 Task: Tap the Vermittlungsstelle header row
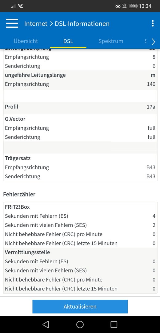pos(80,252)
